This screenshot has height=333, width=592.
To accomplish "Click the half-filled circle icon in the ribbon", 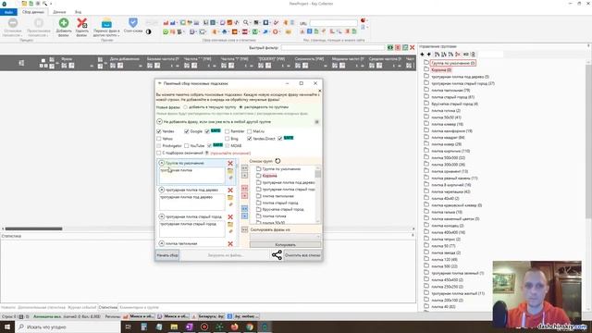I will (x=149, y=32).
